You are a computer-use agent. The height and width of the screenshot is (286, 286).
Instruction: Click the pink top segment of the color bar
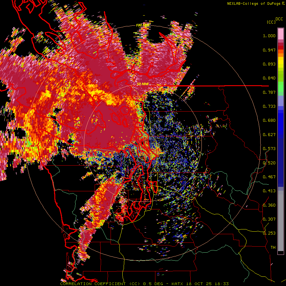[281, 34]
